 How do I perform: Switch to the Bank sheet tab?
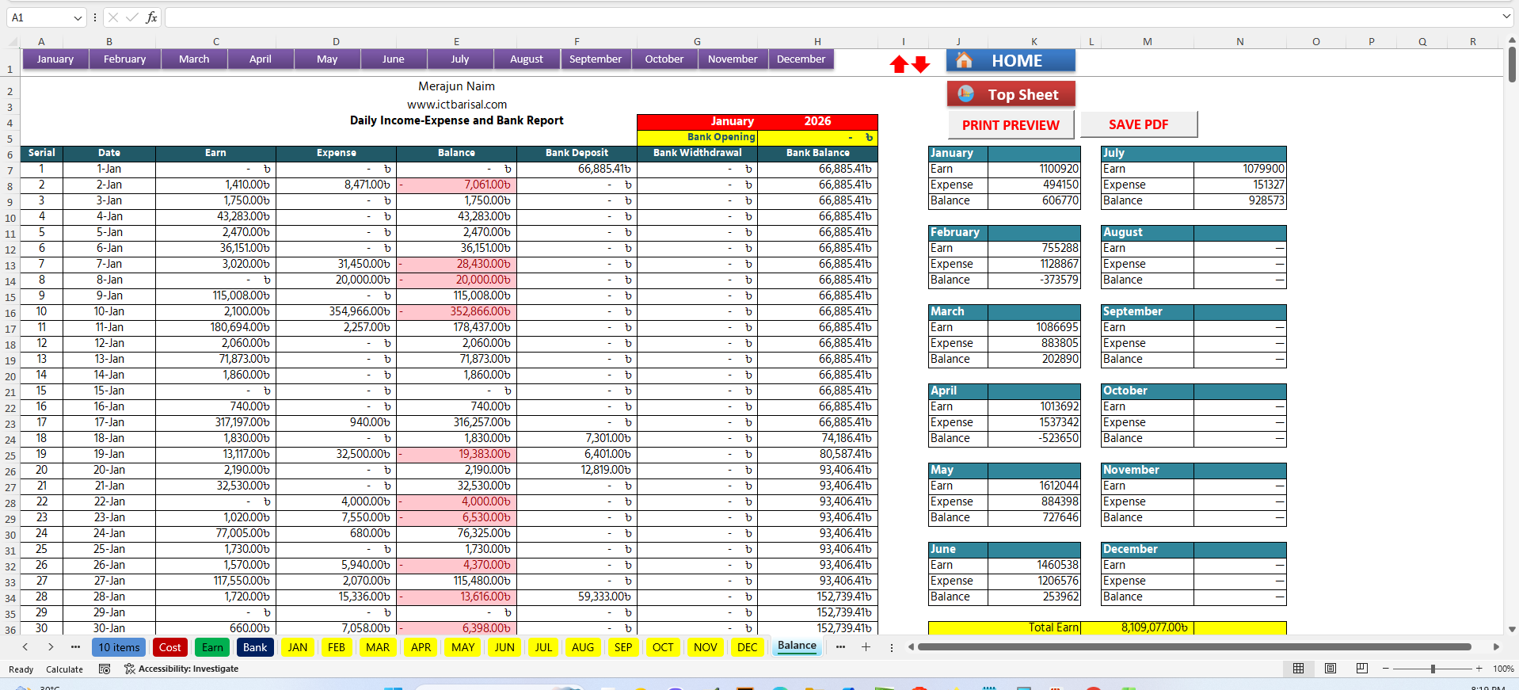pos(255,647)
